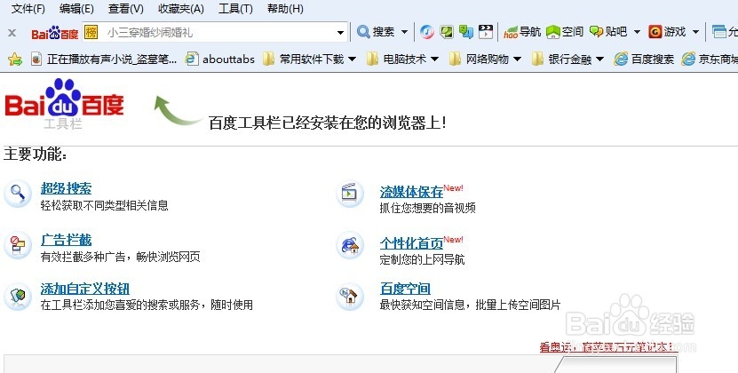Click the large Baidu 工具栏 page logo
The width and height of the screenshot is (738, 373).
coord(64,104)
